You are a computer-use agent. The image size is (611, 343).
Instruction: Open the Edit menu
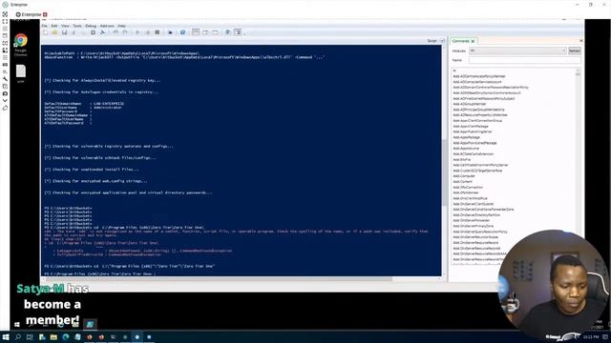54,26
